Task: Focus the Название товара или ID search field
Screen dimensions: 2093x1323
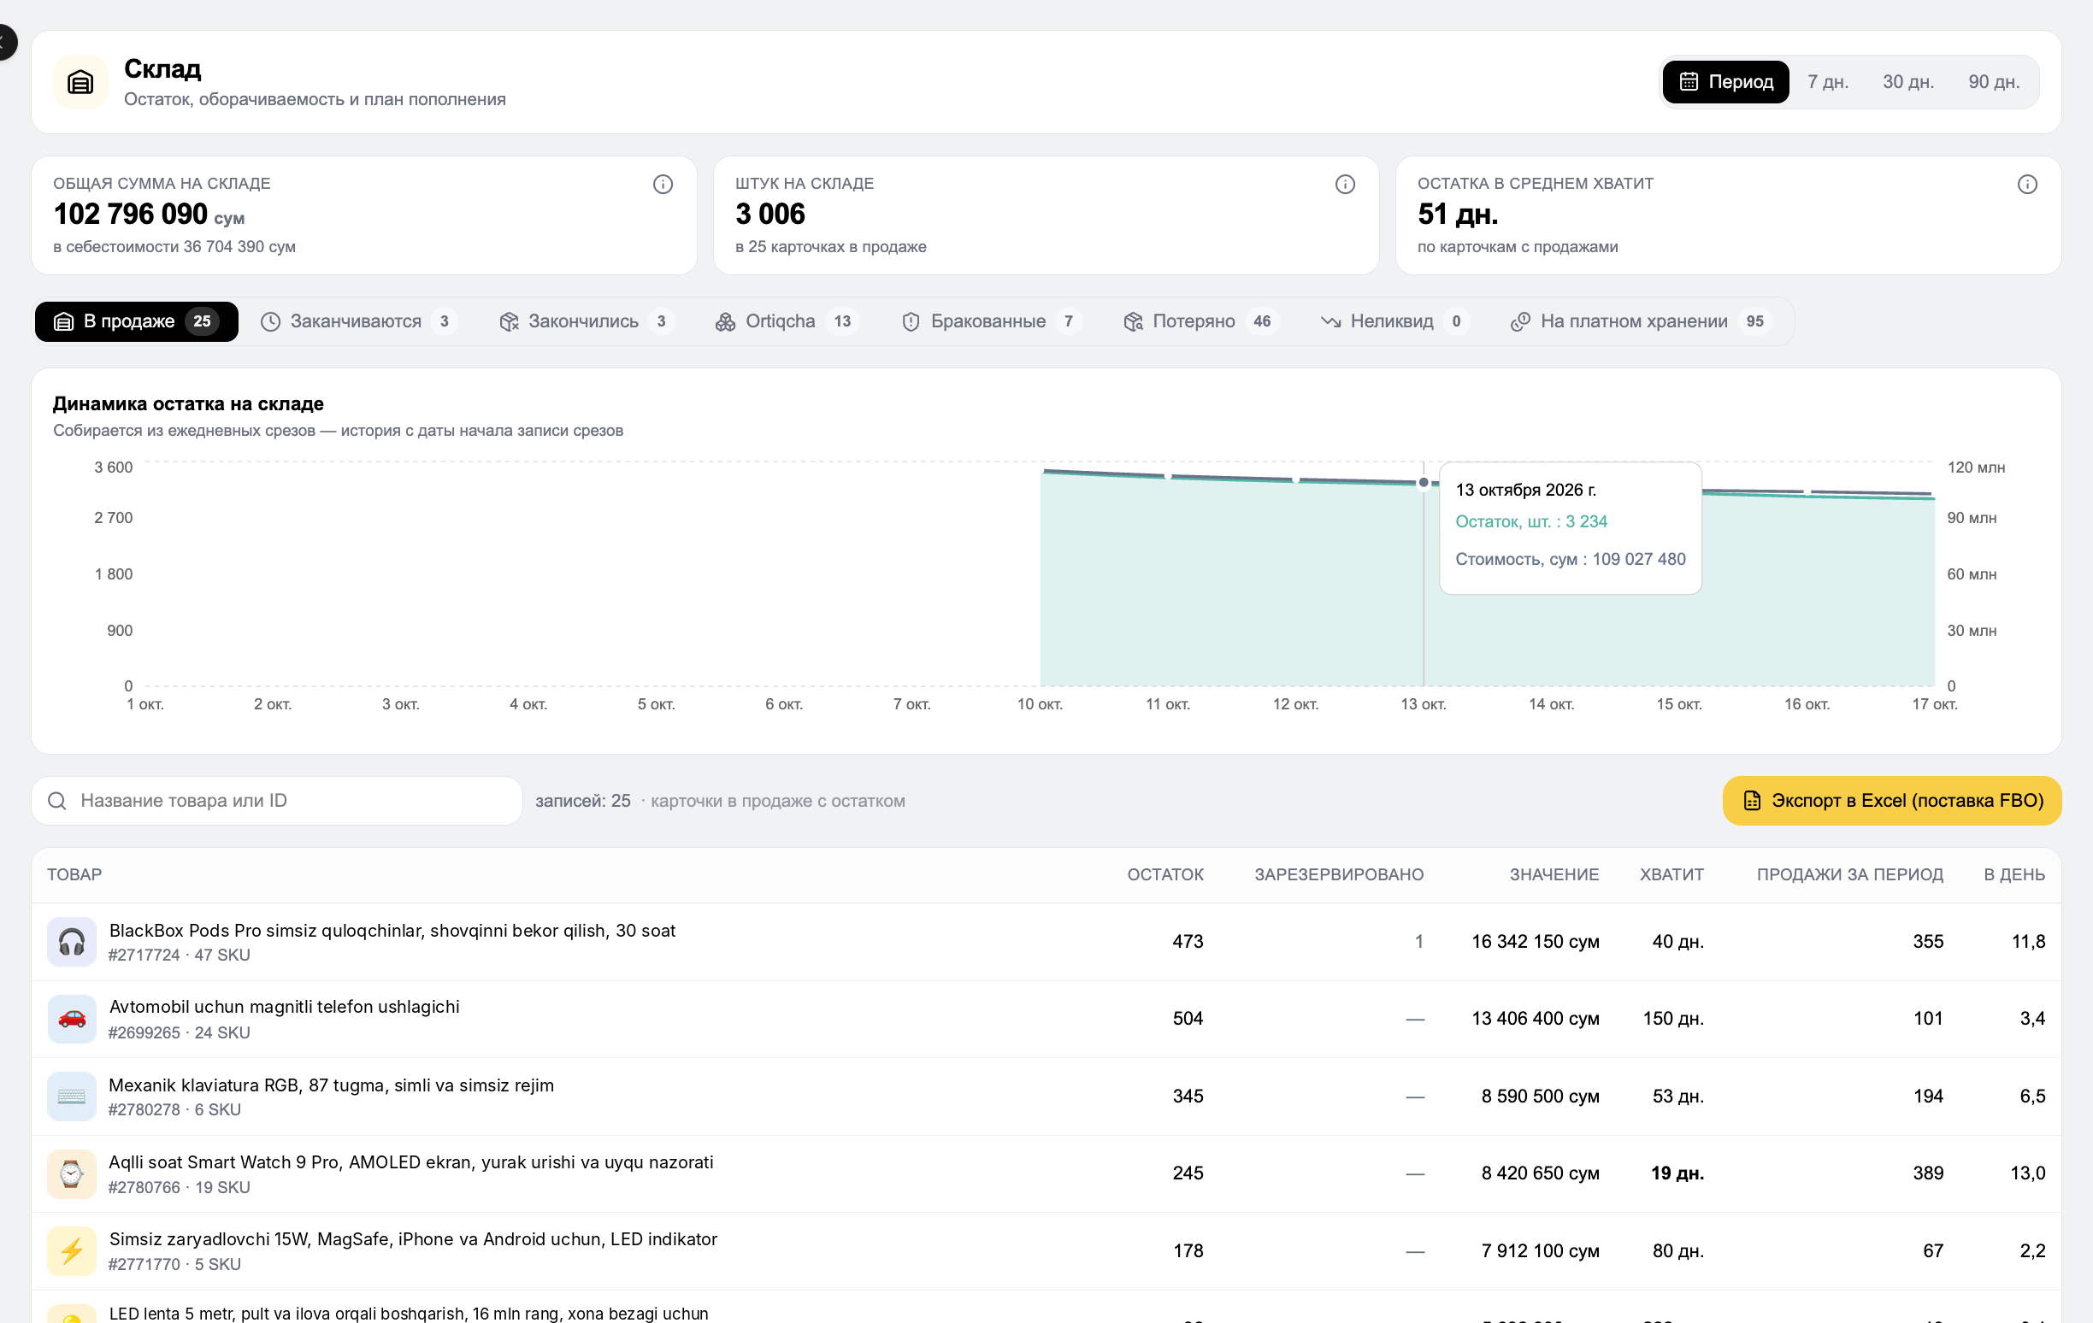Action: pos(276,801)
